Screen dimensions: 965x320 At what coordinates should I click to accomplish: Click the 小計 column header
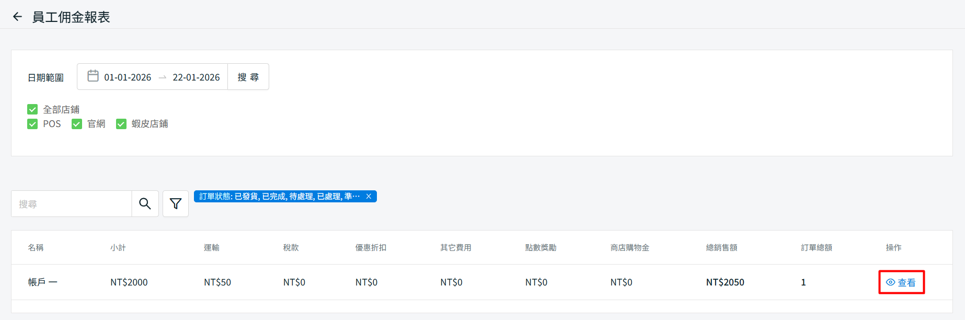point(118,247)
